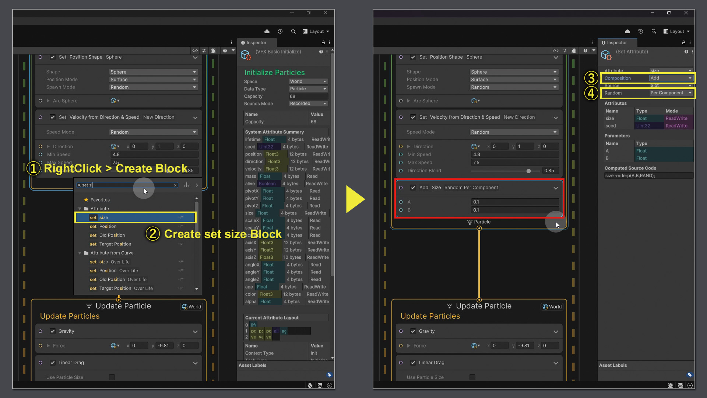Open the history icon beside the right window's cloud

pos(641,31)
